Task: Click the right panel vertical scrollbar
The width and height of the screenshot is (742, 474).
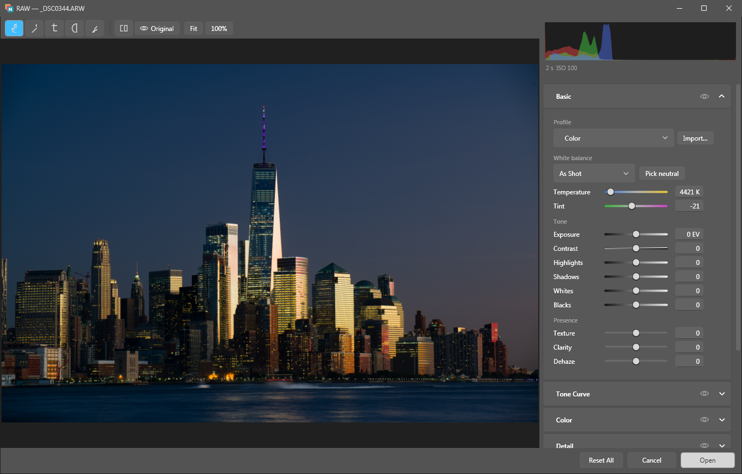Action: point(738,217)
